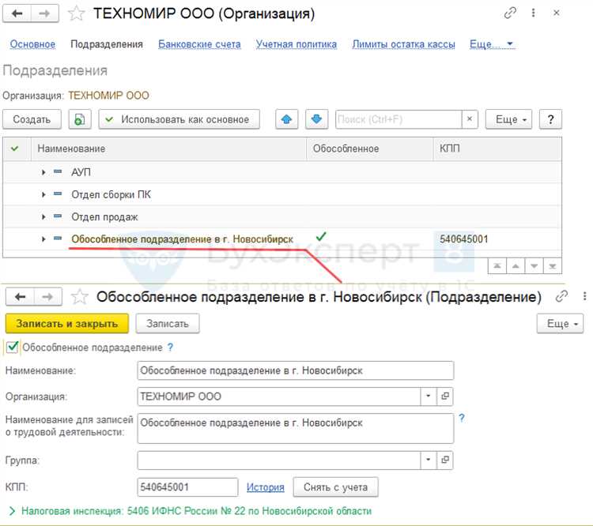Open the selected Организация record

click(445, 396)
